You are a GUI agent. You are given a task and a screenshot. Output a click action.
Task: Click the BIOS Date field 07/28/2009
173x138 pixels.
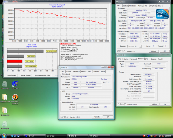pos(91,99)
